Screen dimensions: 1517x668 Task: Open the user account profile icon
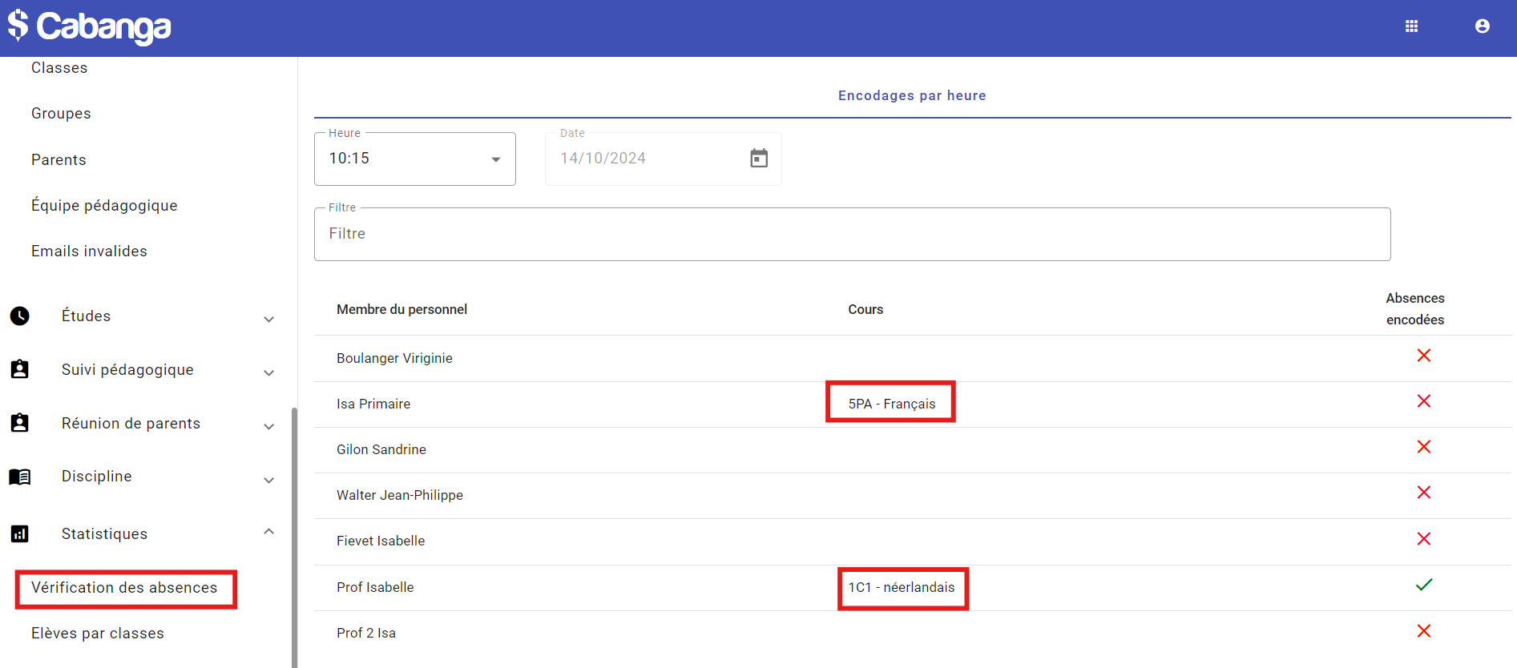click(1482, 26)
